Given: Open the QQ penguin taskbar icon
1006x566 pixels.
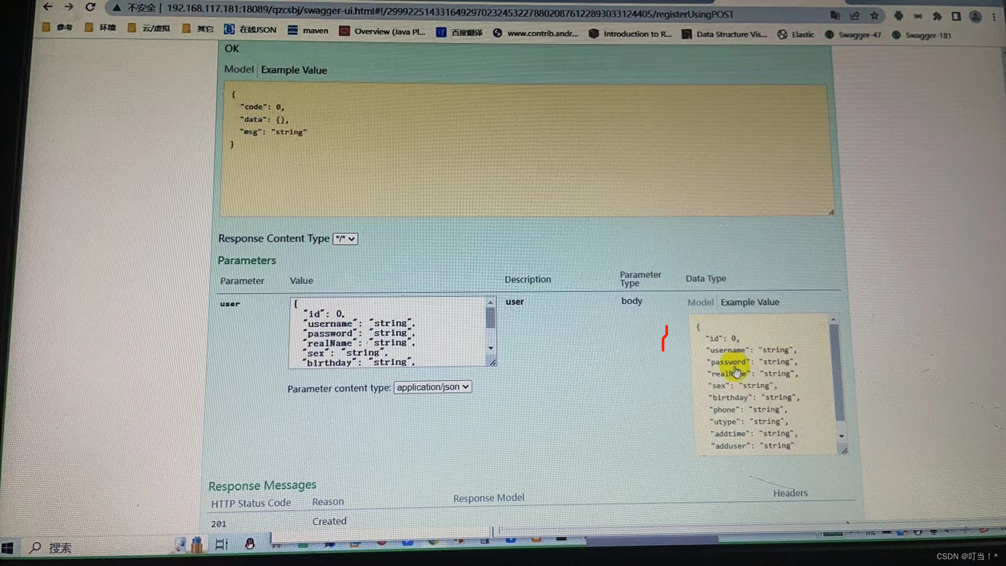Looking at the screenshot, I should click(x=250, y=544).
